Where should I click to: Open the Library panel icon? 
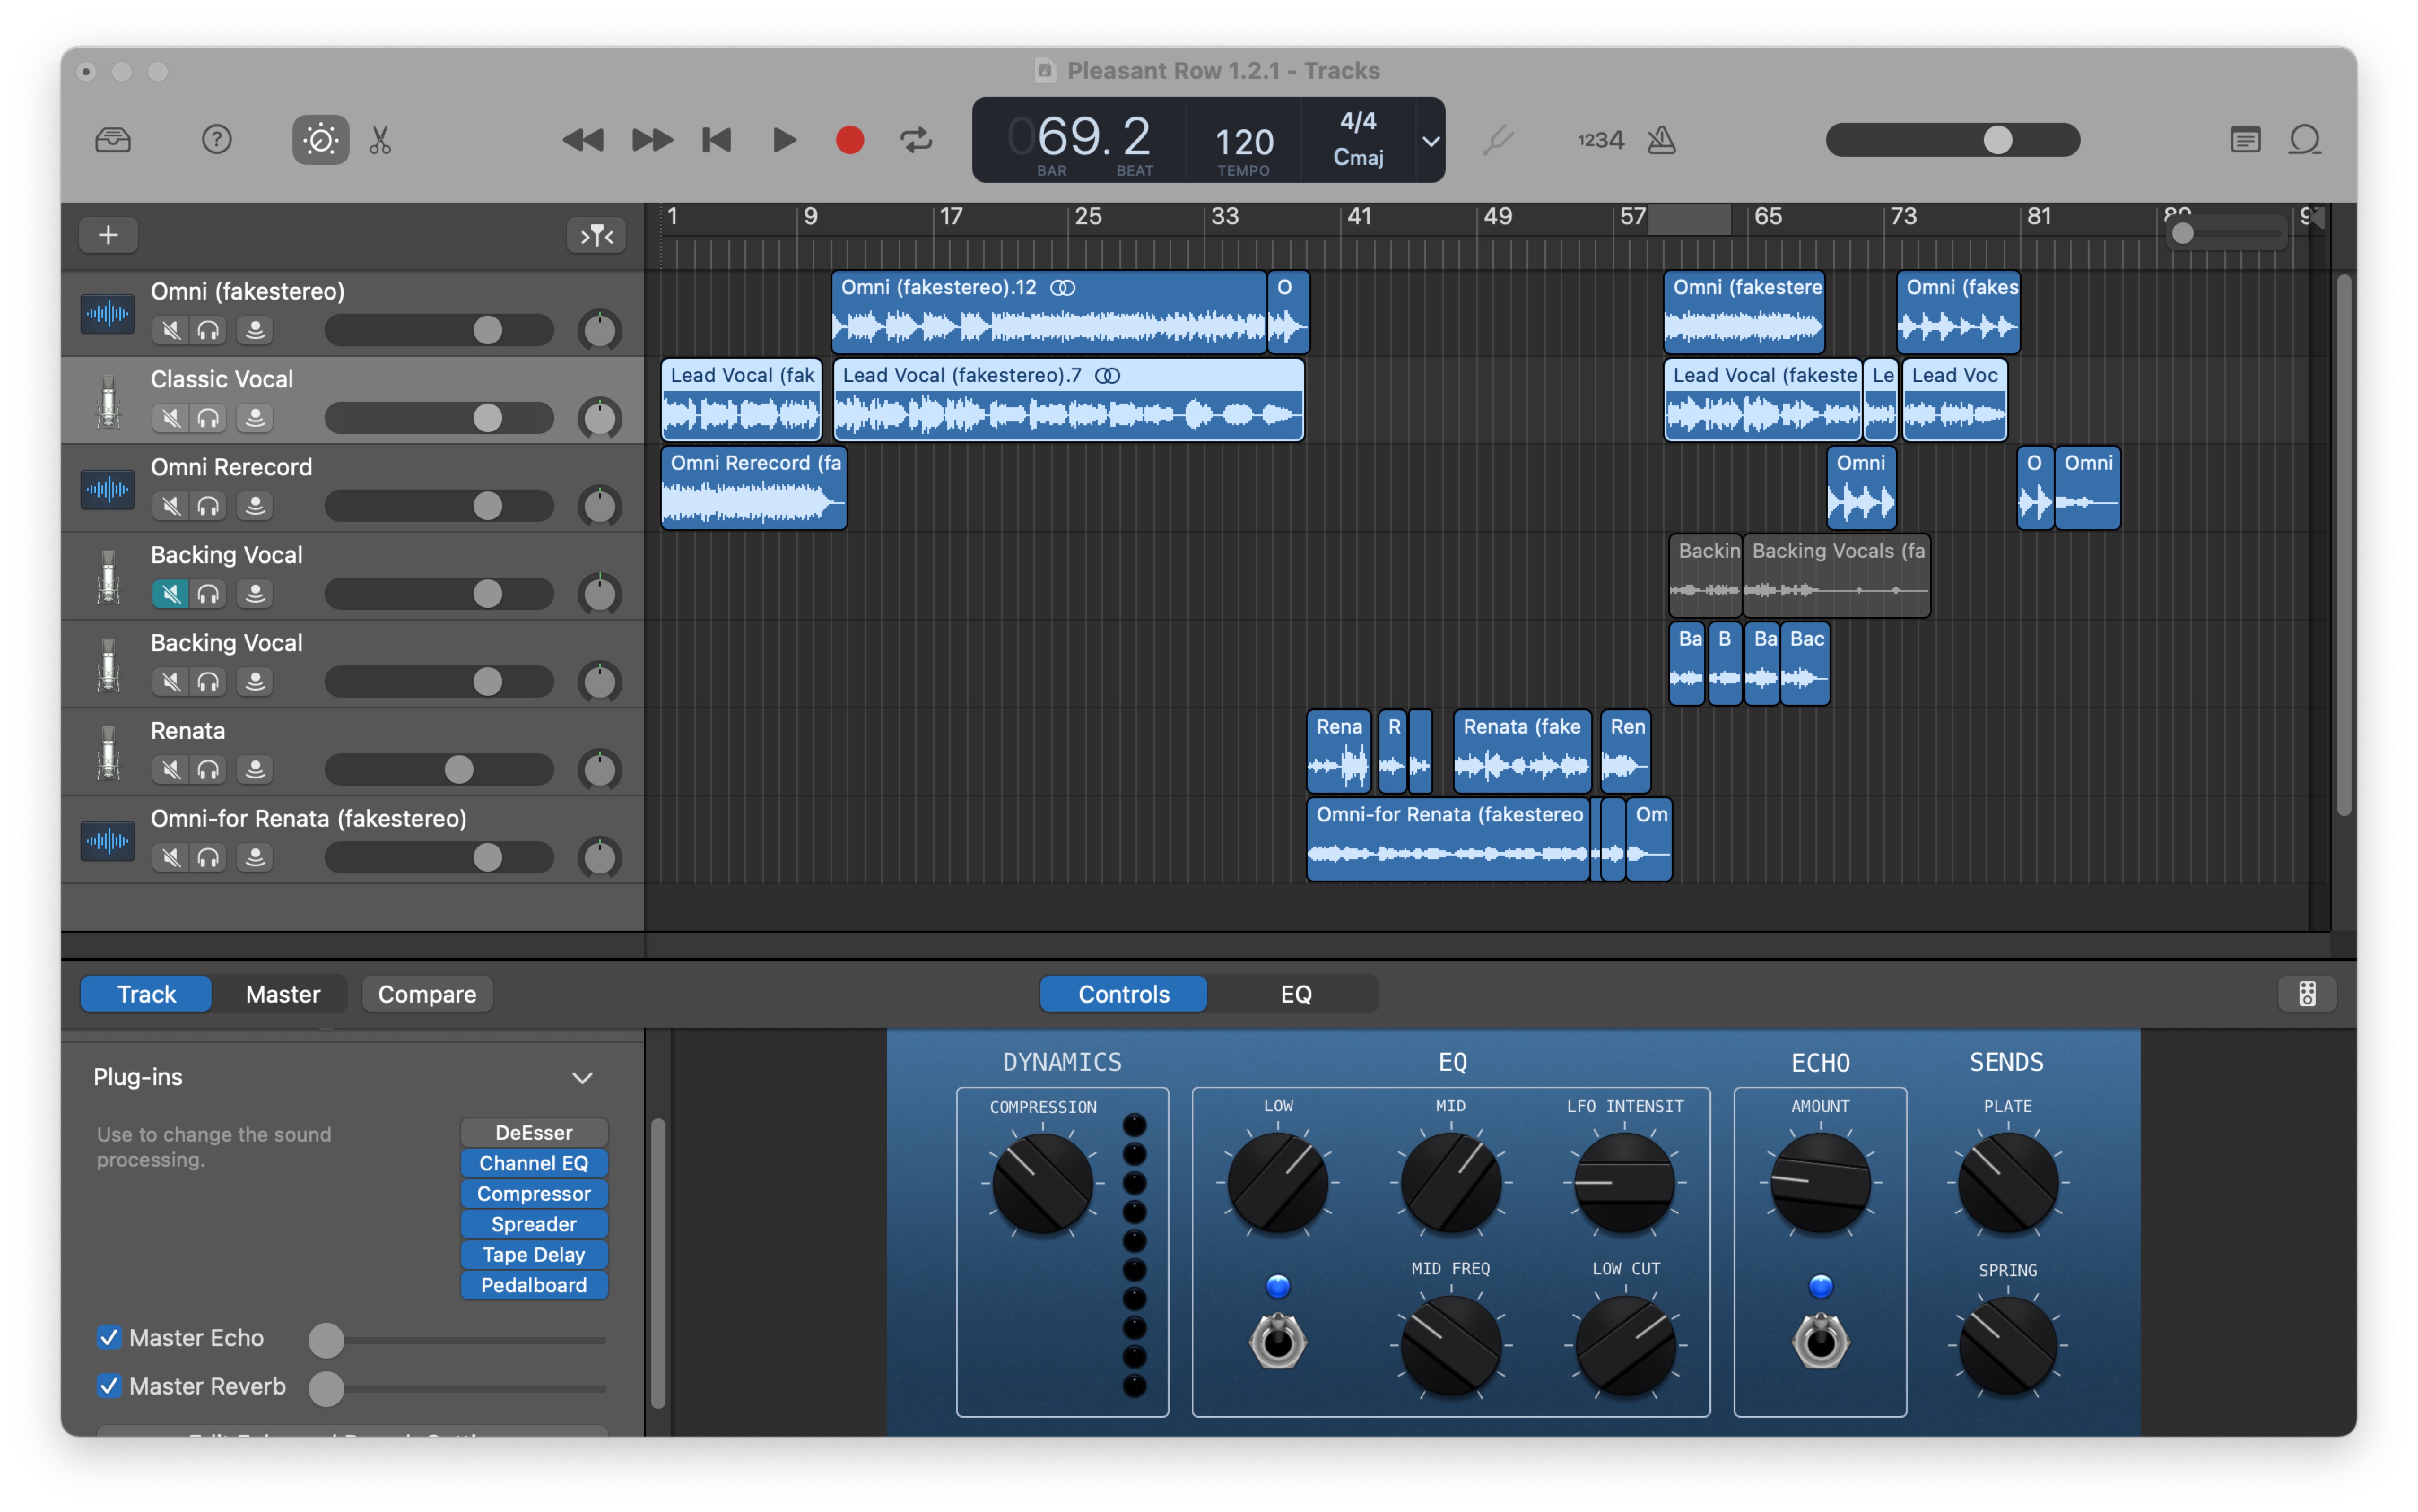pos(113,140)
